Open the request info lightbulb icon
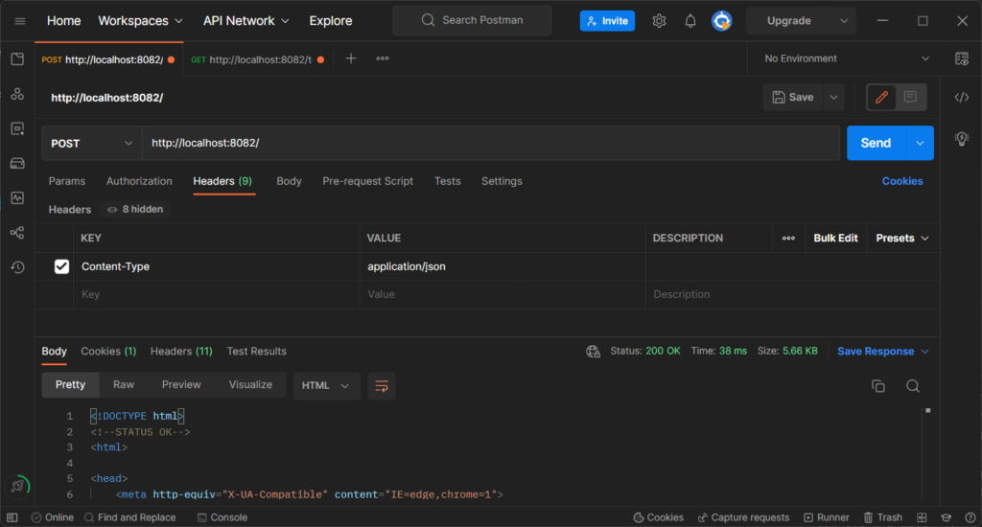The image size is (982, 527). coord(962,138)
